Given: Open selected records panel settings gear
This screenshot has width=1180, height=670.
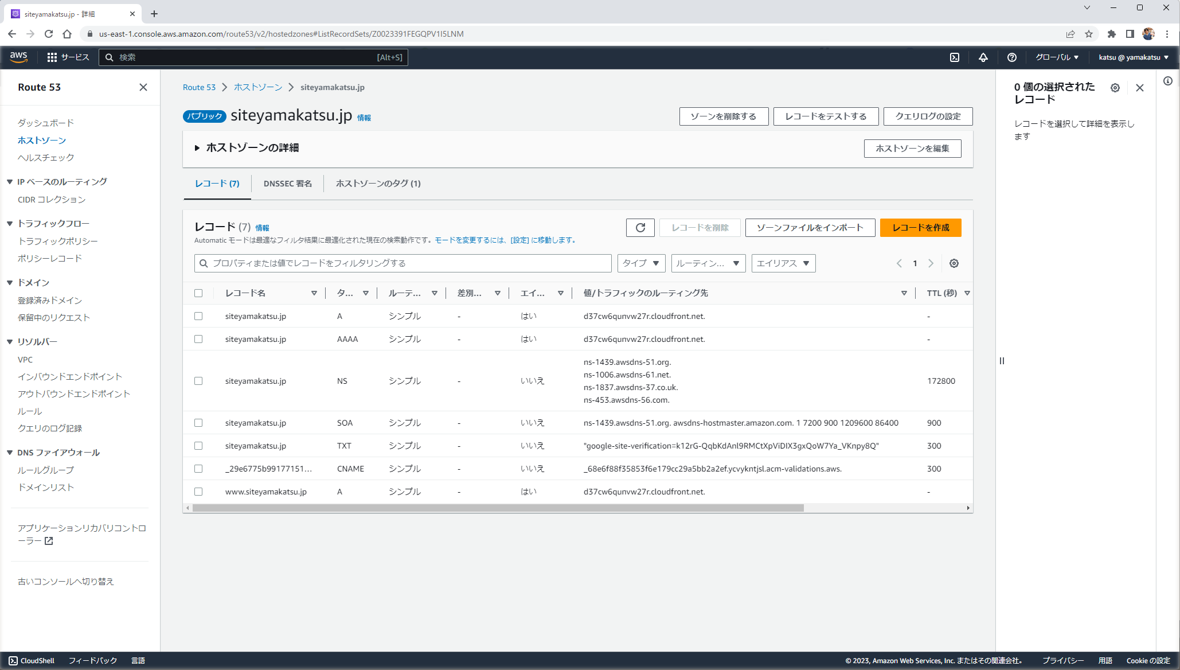Looking at the screenshot, I should coord(1115,88).
